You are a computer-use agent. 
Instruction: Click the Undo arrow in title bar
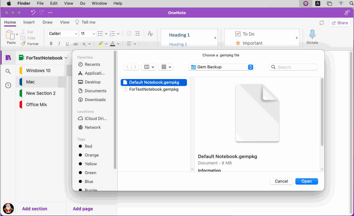click(x=33, y=13)
